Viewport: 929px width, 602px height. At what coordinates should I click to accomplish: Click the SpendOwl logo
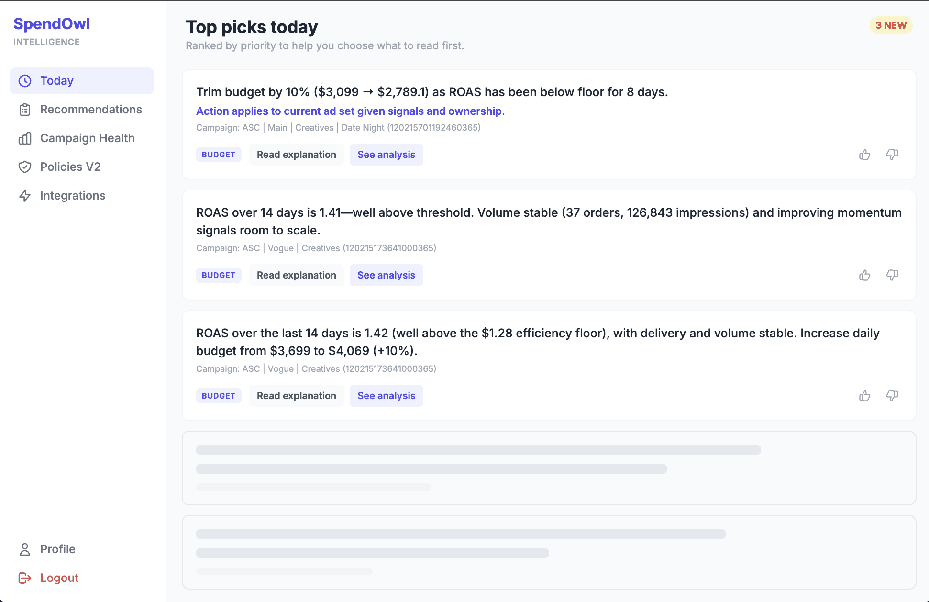coord(52,24)
